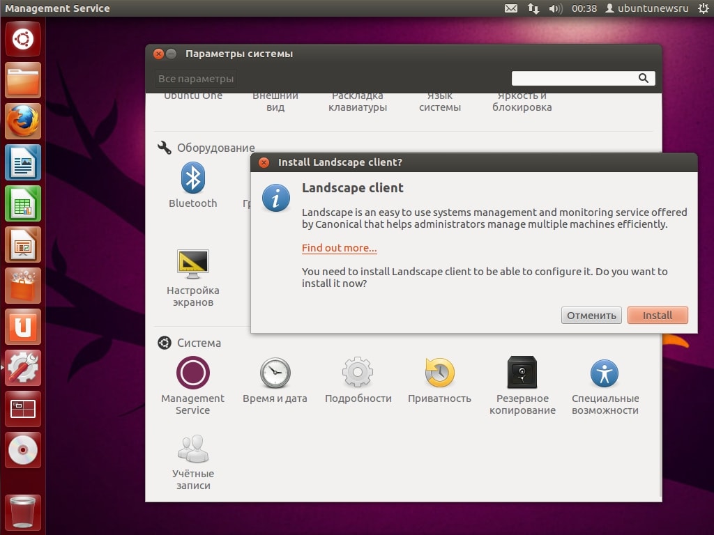Viewport: 714px width, 535px height.
Task: Open the Trash in the launcher
Action: pos(23,512)
